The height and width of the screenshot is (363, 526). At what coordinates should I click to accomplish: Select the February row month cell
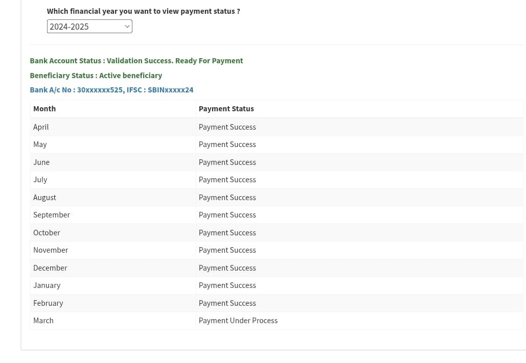coord(48,303)
